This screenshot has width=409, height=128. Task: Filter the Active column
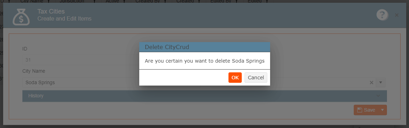pyautogui.click(x=125, y=1)
